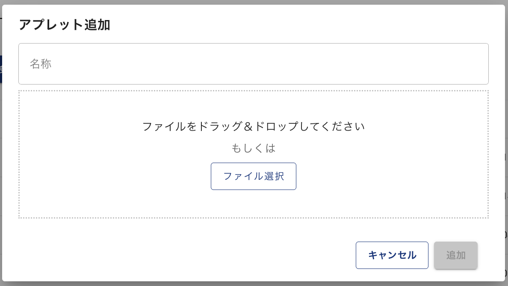Confirm applet addition with 追加
Image resolution: width=508 pixels, height=286 pixels.
click(456, 255)
